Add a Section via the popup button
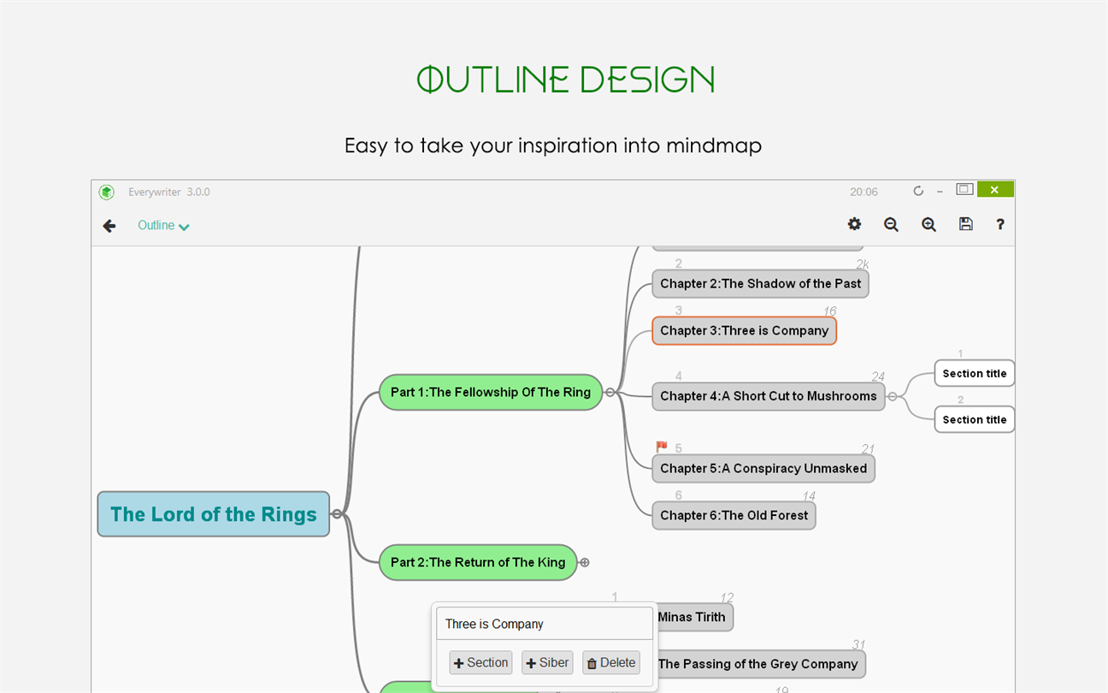This screenshot has height=693, width=1108. [x=480, y=663]
